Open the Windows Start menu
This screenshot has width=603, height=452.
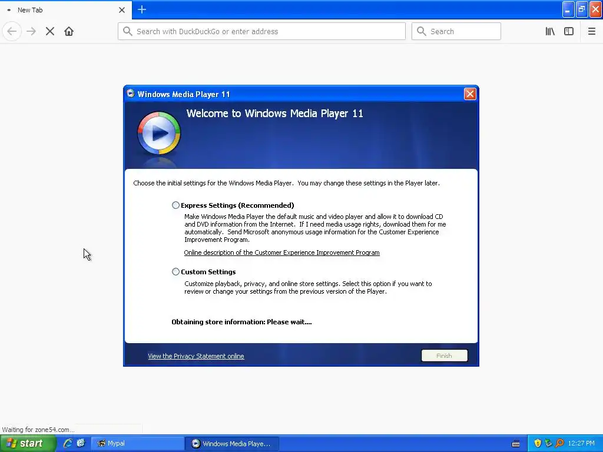coord(28,443)
